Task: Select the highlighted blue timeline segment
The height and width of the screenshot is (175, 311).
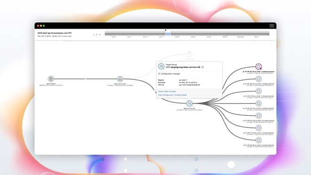Action: (x=168, y=34)
